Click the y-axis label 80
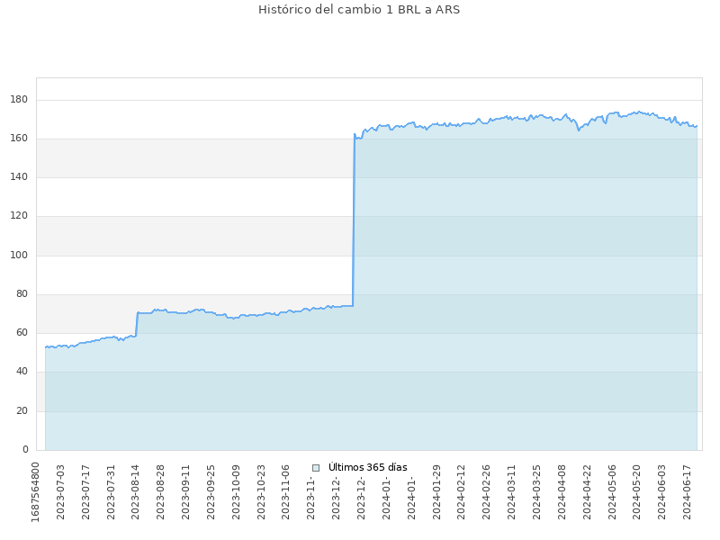 pyautogui.click(x=22, y=294)
